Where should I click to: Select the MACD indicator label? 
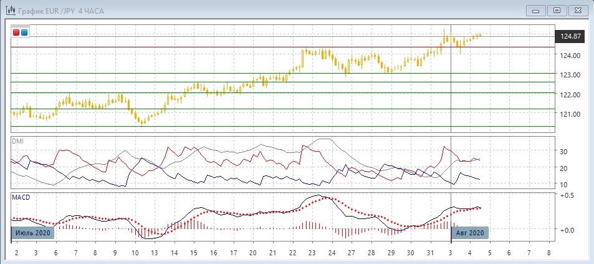pyautogui.click(x=21, y=197)
